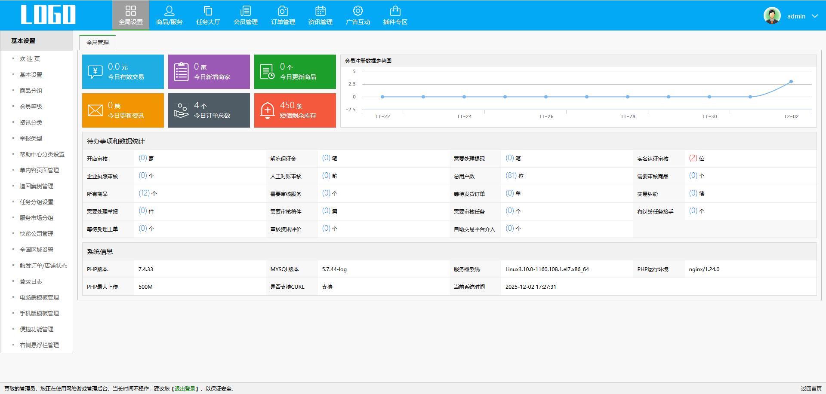Click the 12-02 data point on chart

(x=791, y=82)
